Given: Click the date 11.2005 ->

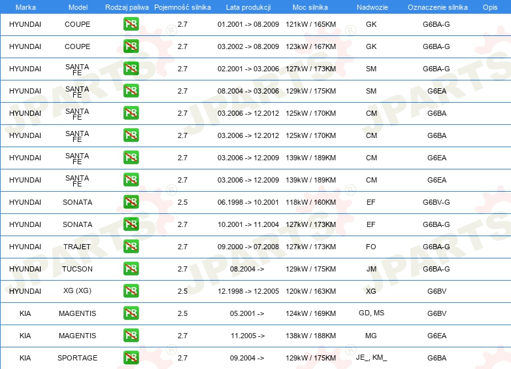Looking at the screenshot, I should [x=248, y=336].
